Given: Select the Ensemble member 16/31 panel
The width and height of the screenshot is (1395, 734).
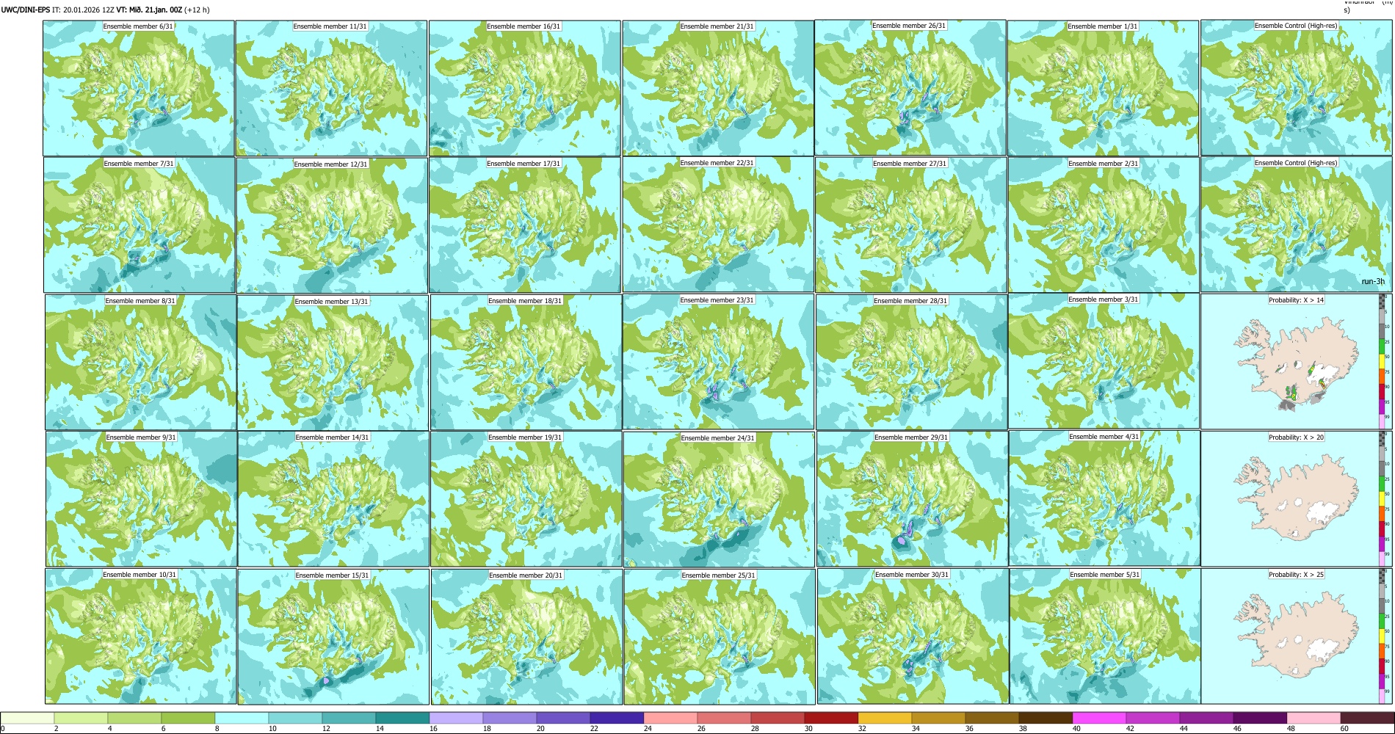Looking at the screenshot, I should point(524,88).
